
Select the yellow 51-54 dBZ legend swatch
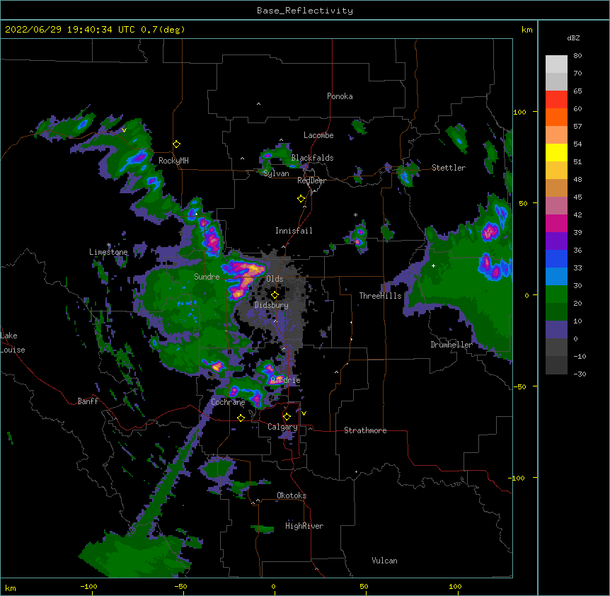[556, 152]
